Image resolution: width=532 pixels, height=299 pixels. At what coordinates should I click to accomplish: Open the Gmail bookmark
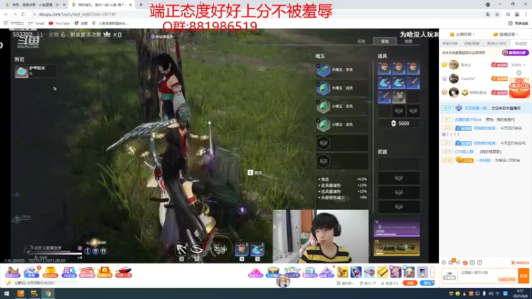point(37,23)
